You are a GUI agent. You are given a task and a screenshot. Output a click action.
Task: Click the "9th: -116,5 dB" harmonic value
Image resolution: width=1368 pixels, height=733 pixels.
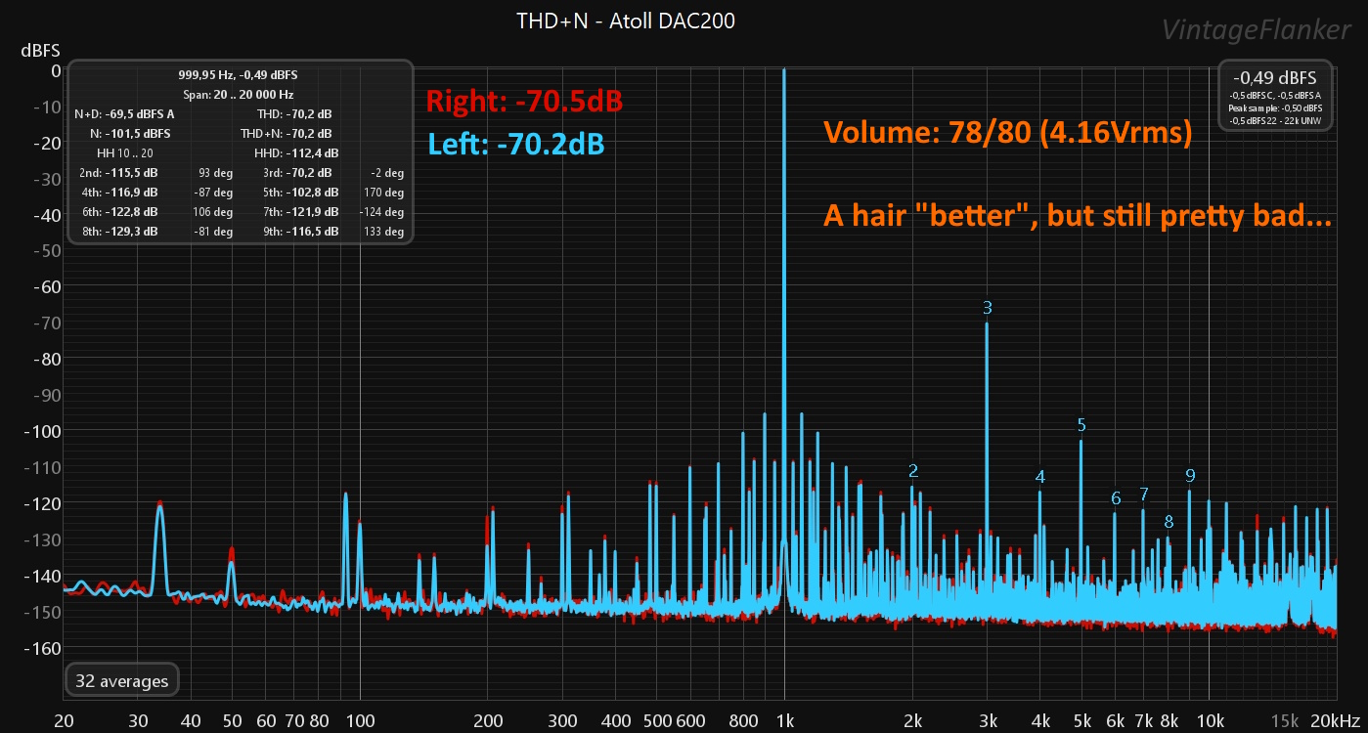tap(300, 232)
